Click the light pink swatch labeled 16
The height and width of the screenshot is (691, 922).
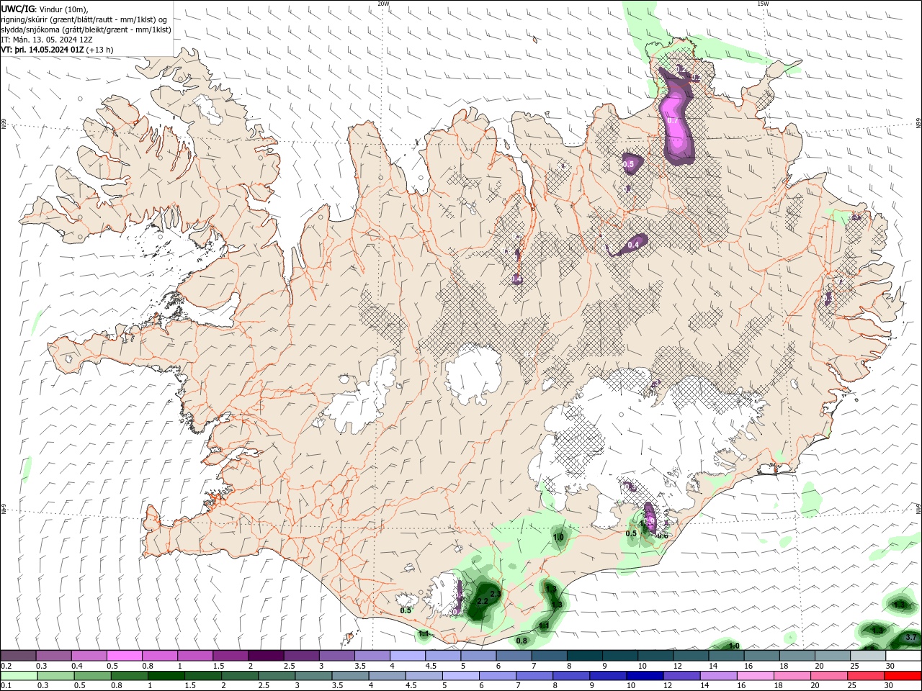[756, 676]
